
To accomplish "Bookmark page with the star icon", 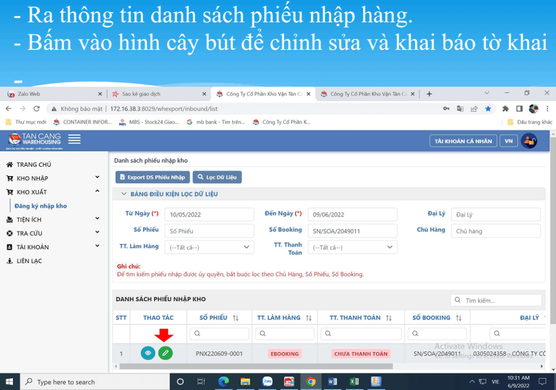I will [x=488, y=109].
